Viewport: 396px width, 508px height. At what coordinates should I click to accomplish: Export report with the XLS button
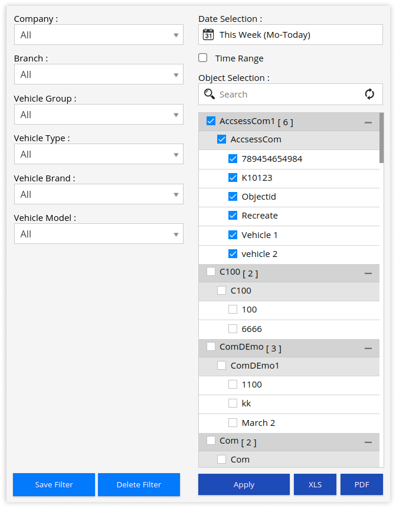(315, 484)
